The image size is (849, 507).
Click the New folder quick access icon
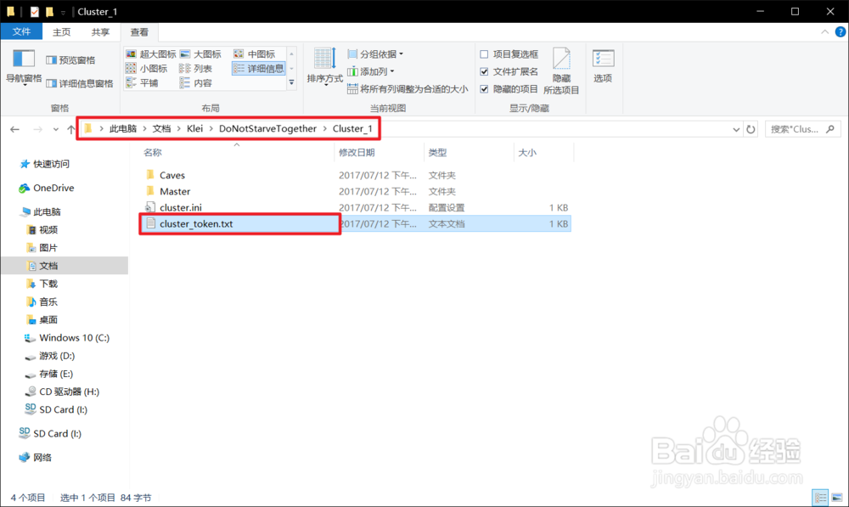click(49, 11)
